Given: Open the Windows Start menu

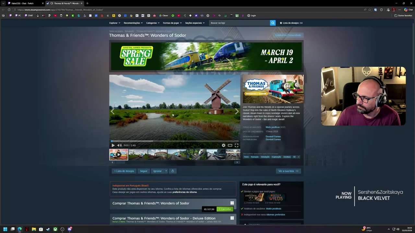Looking at the screenshot, I should [x=5, y=229].
